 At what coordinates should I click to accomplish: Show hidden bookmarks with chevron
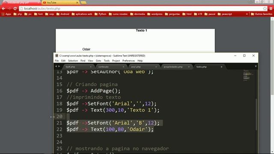(247, 14)
